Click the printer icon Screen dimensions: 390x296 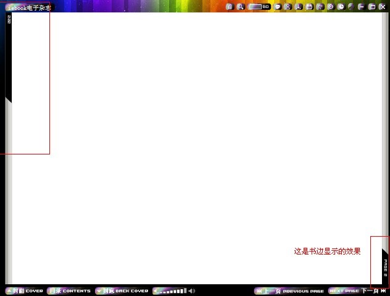tap(309, 7)
